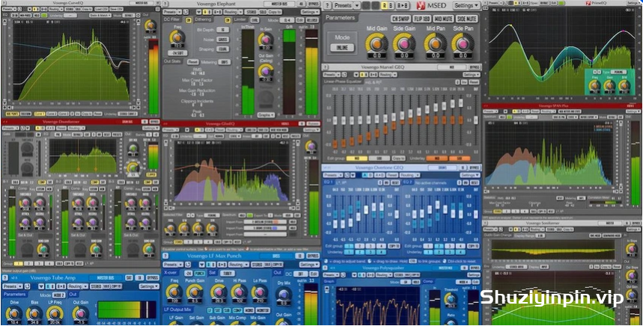Toggle the Elephant DC Filter ON switch
Screen dimensions: 643x326
[x=188, y=20]
